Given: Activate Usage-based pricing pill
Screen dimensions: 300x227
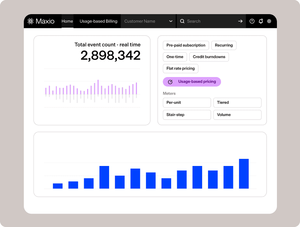Looking at the screenshot, I should pos(192,81).
